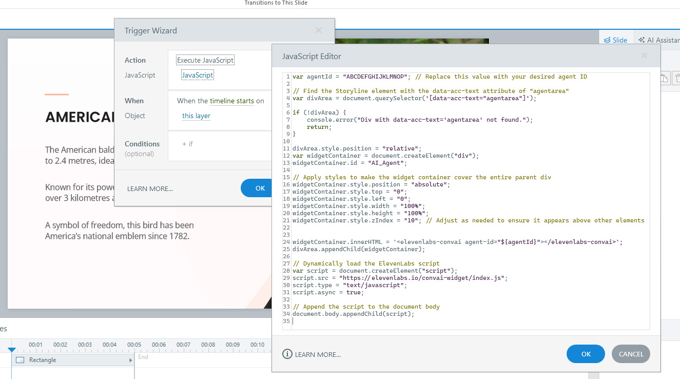
Task: Click OK in the Trigger Wizard
Action: pos(259,188)
